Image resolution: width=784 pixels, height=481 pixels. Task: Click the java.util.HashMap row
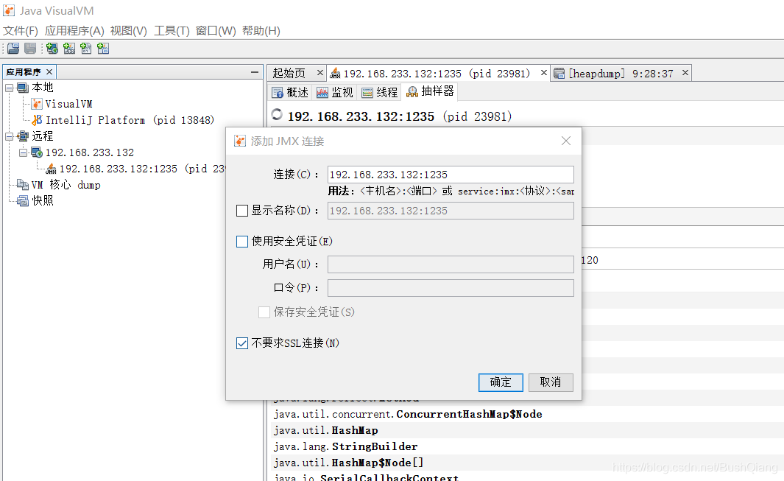click(528, 430)
